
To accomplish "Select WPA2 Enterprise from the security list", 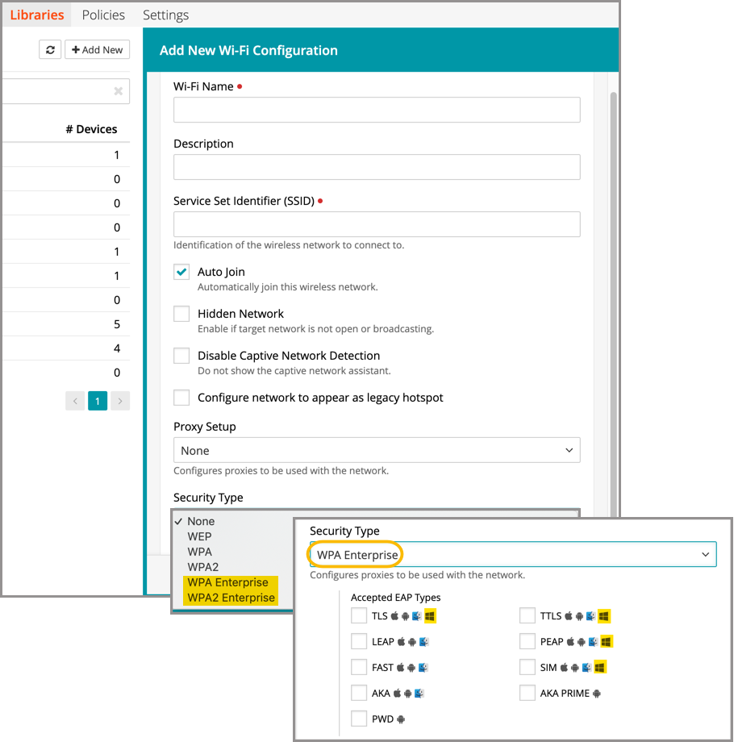I will click(231, 598).
